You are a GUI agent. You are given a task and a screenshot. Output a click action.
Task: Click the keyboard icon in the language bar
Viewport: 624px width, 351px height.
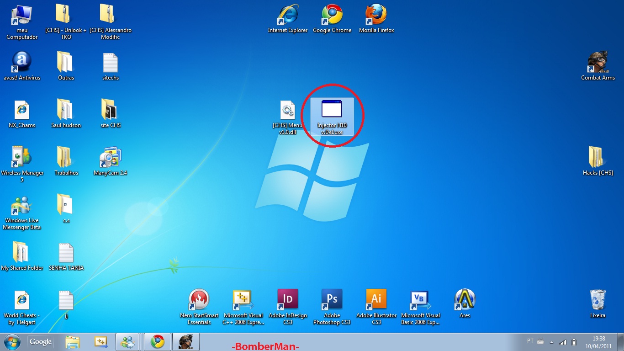[x=540, y=341]
